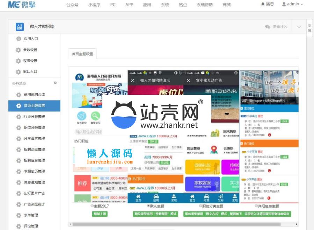Screen dimensions: 314x230
Task: Open the 站点 top menu
Action: point(183,5)
